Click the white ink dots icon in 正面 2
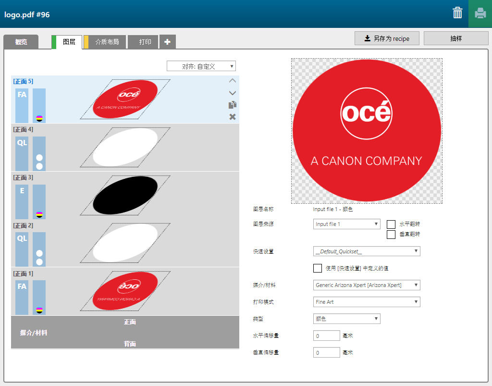 point(39,258)
